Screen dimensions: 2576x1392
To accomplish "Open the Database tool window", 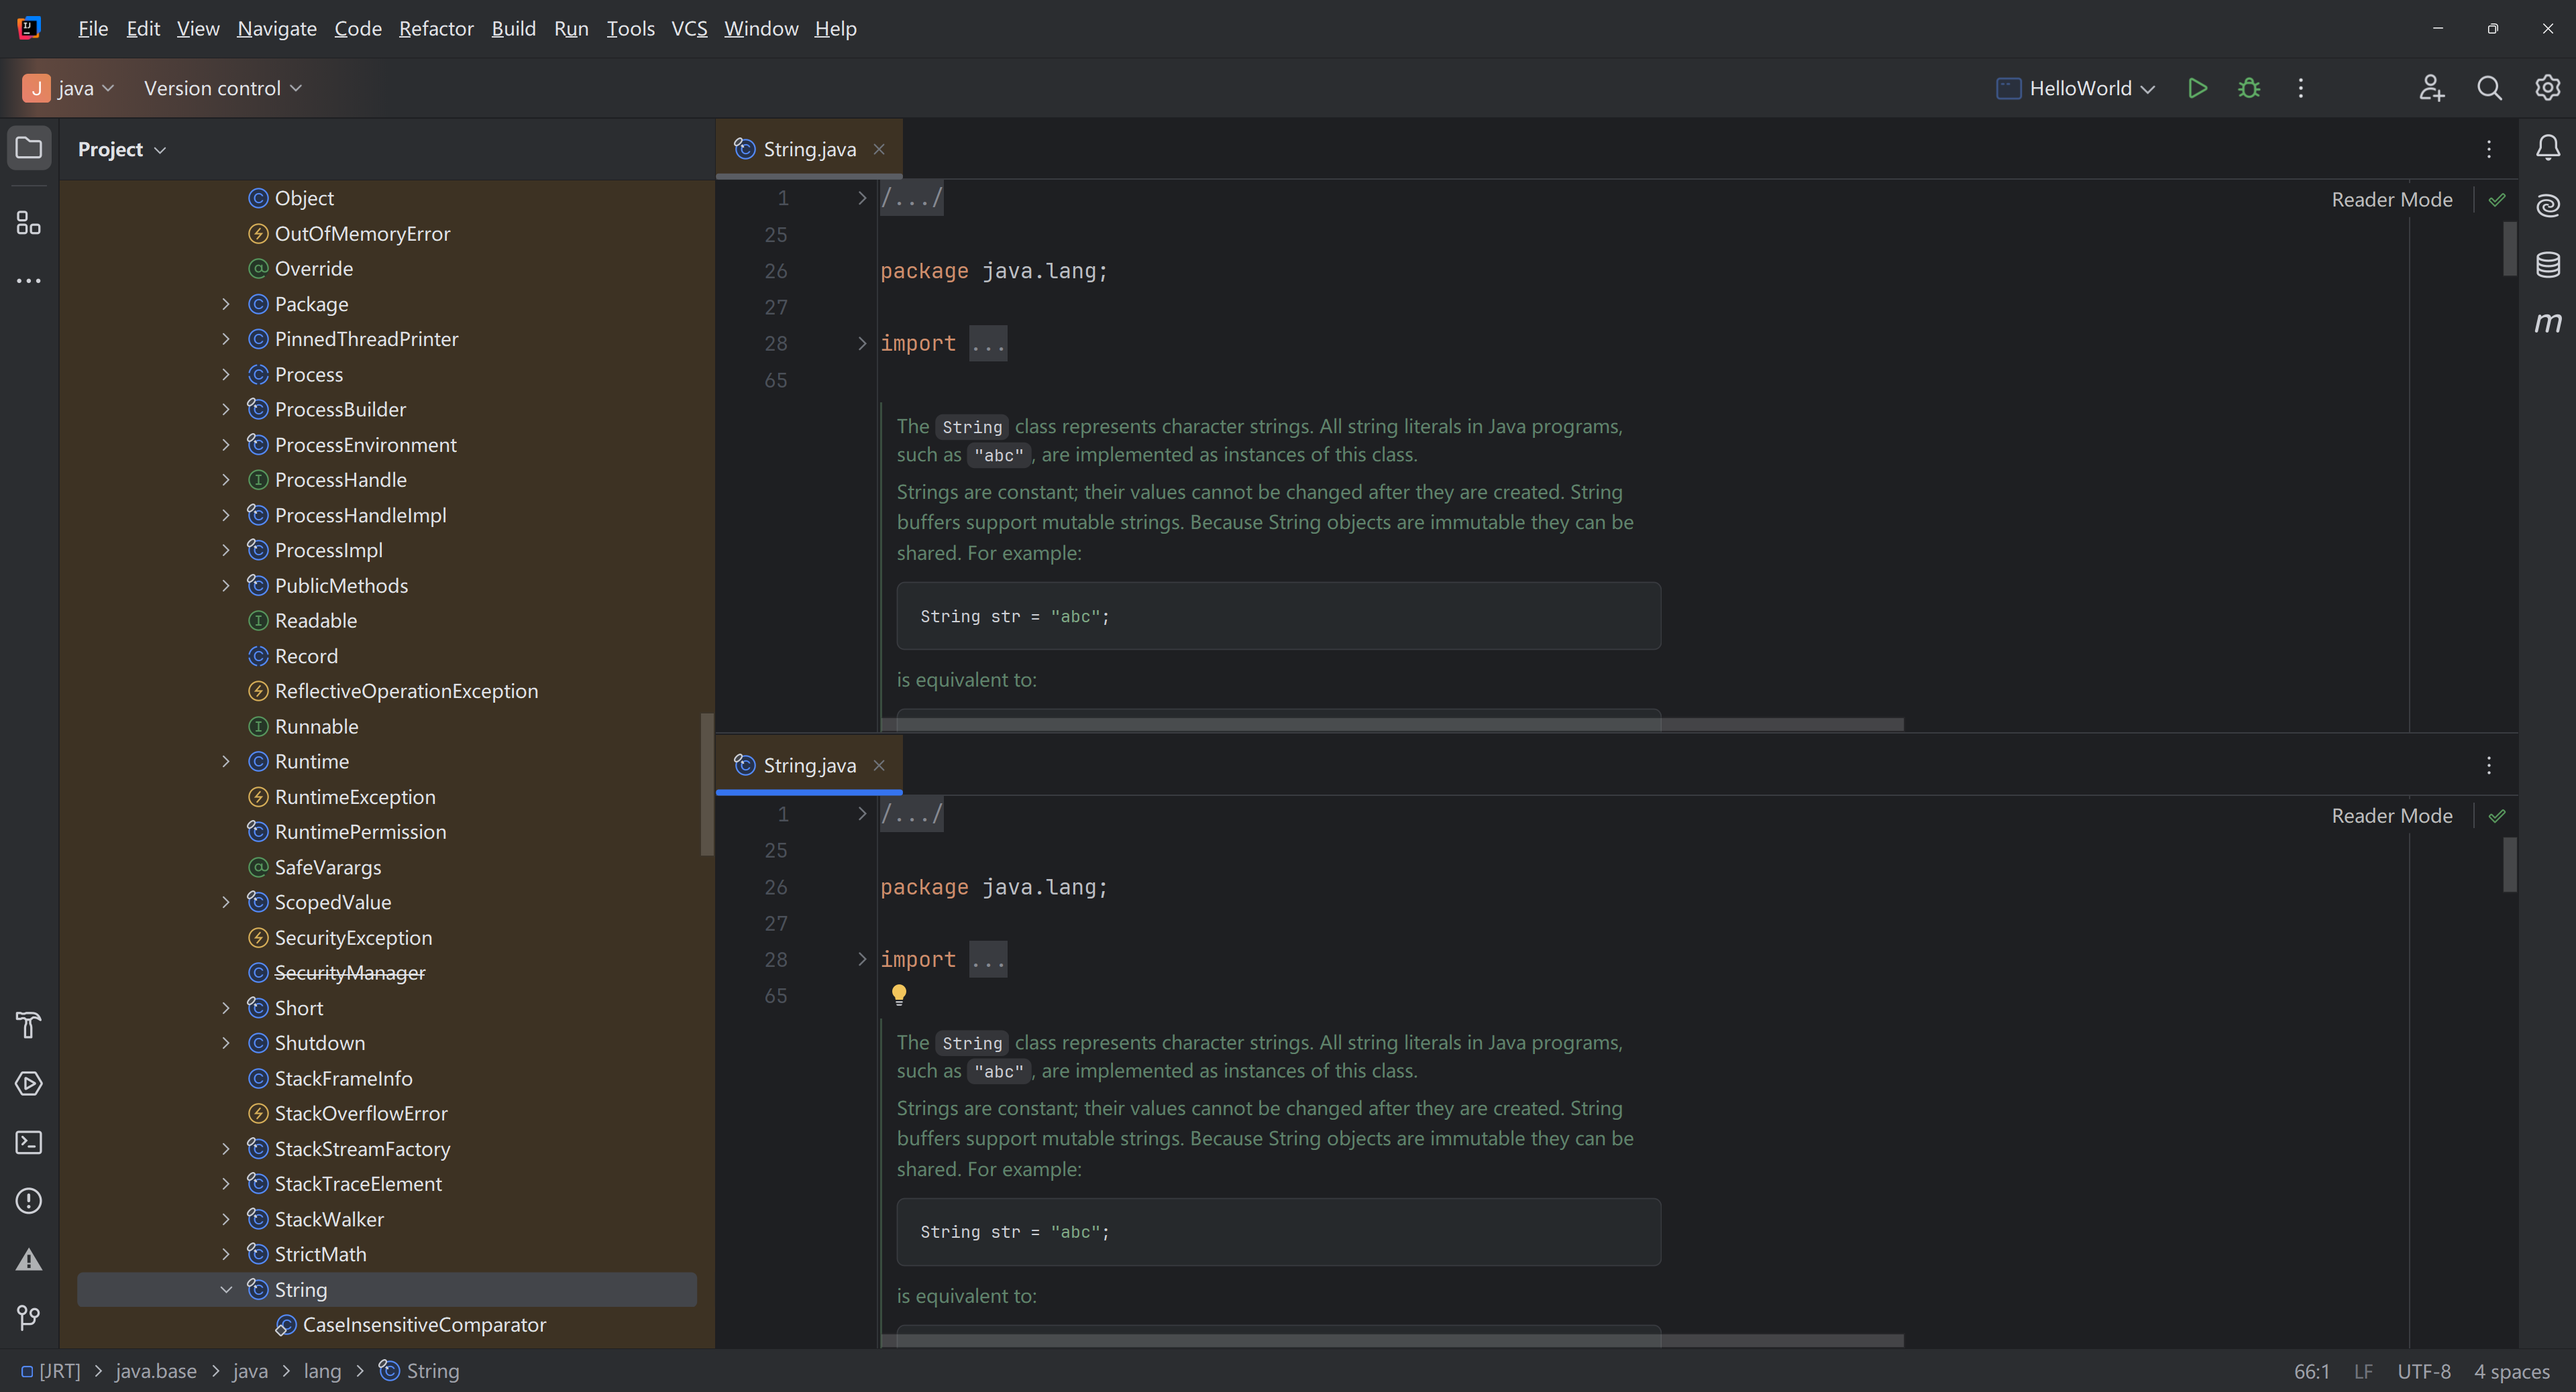I will 2547,265.
